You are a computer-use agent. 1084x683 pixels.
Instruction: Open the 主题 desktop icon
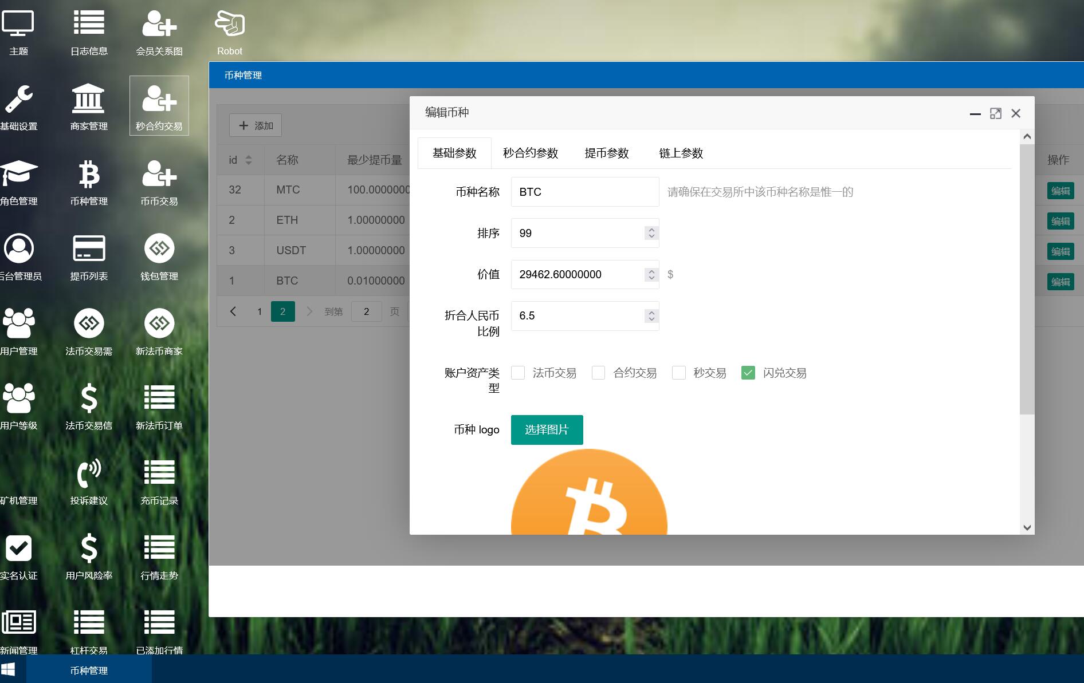click(x=18, y=33)
